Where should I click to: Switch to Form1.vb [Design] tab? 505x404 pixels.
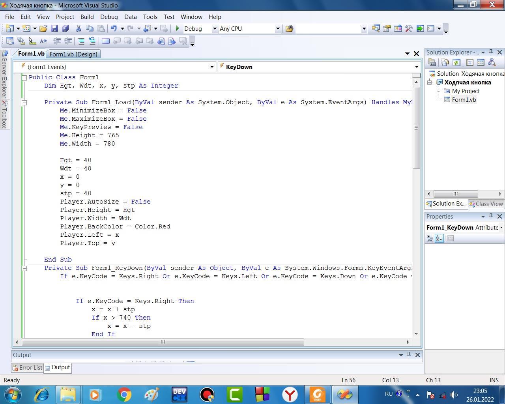pos(73,54)
